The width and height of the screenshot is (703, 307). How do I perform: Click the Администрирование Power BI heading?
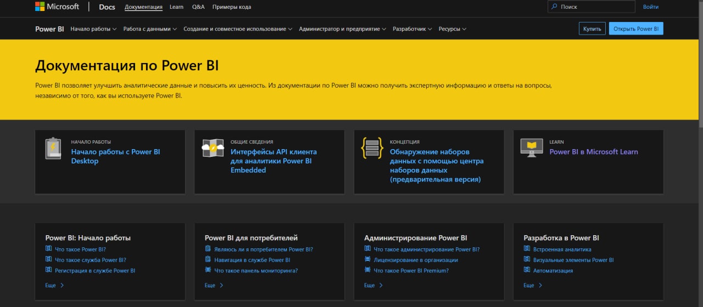click(416, 238)
